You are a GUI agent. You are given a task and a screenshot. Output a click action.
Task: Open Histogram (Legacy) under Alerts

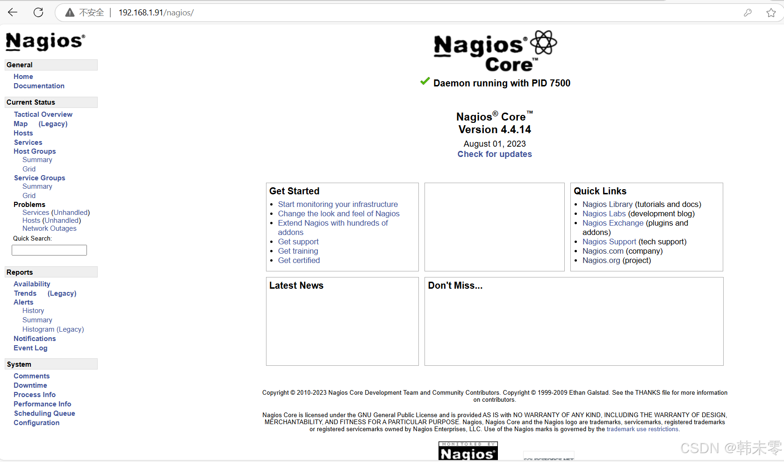coord(53,329)
